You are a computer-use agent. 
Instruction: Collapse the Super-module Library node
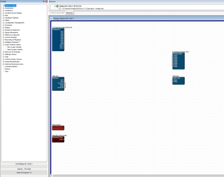coord(3,45)
